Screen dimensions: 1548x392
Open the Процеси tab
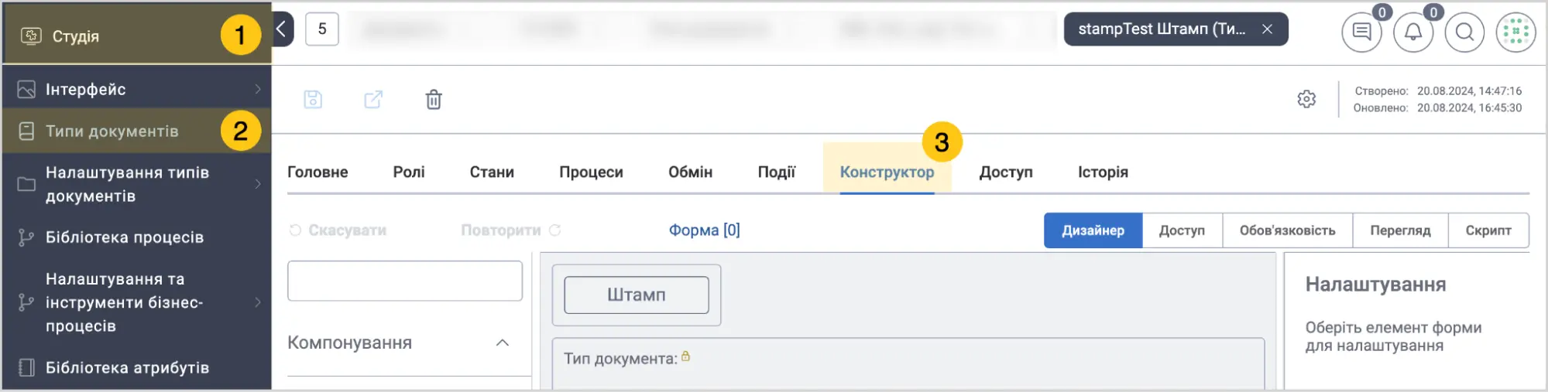[591, 172]
